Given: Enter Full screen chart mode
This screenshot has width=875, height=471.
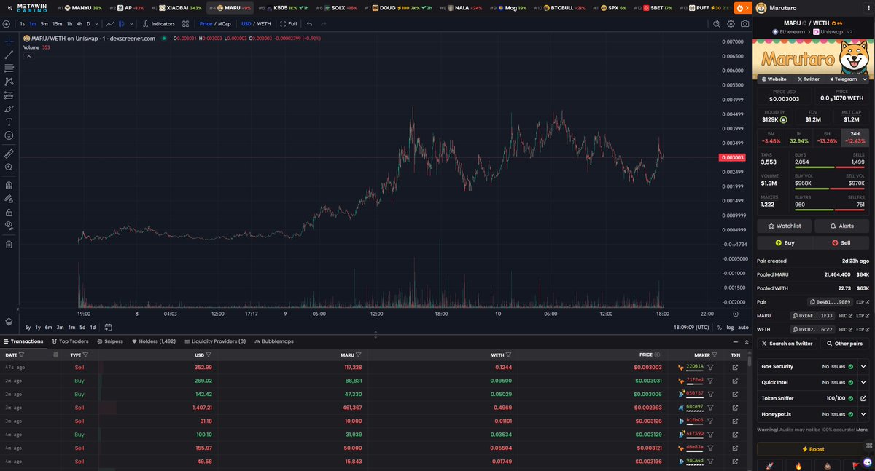Looking at the screenshot, I should (x=287, y=23).
